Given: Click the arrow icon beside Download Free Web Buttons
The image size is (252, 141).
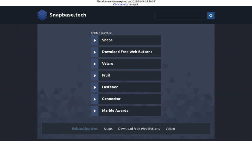Looking at the screenshot, I should (x=95, y=52).
